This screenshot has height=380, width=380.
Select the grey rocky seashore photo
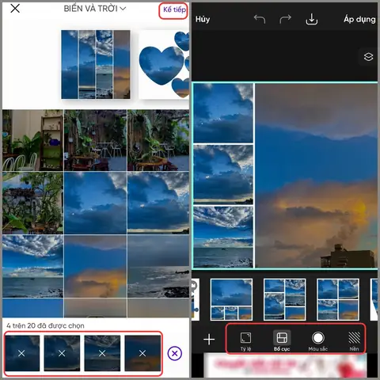point(158,266)
